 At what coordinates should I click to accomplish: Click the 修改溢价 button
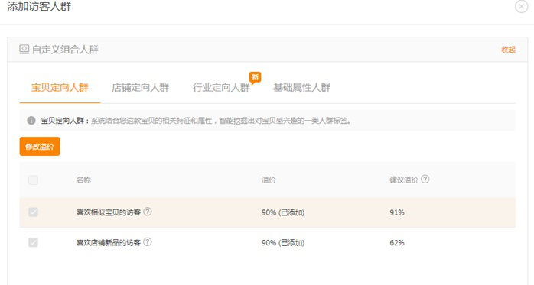pos(40,146)
